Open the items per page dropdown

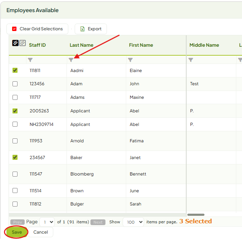click(133, 222)
